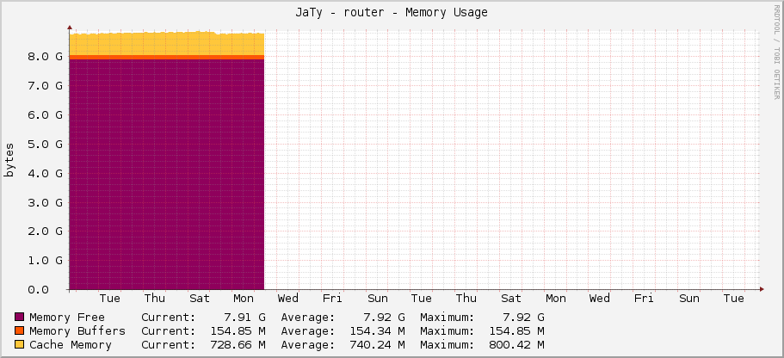The width and height of the screenshot is (784, 358).
Task: Click the yellow Cache Memory band in graph
Action: coord(166,44)
